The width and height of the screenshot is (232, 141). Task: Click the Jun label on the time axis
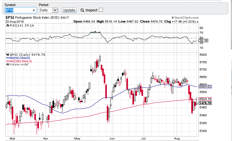(112, 139)
